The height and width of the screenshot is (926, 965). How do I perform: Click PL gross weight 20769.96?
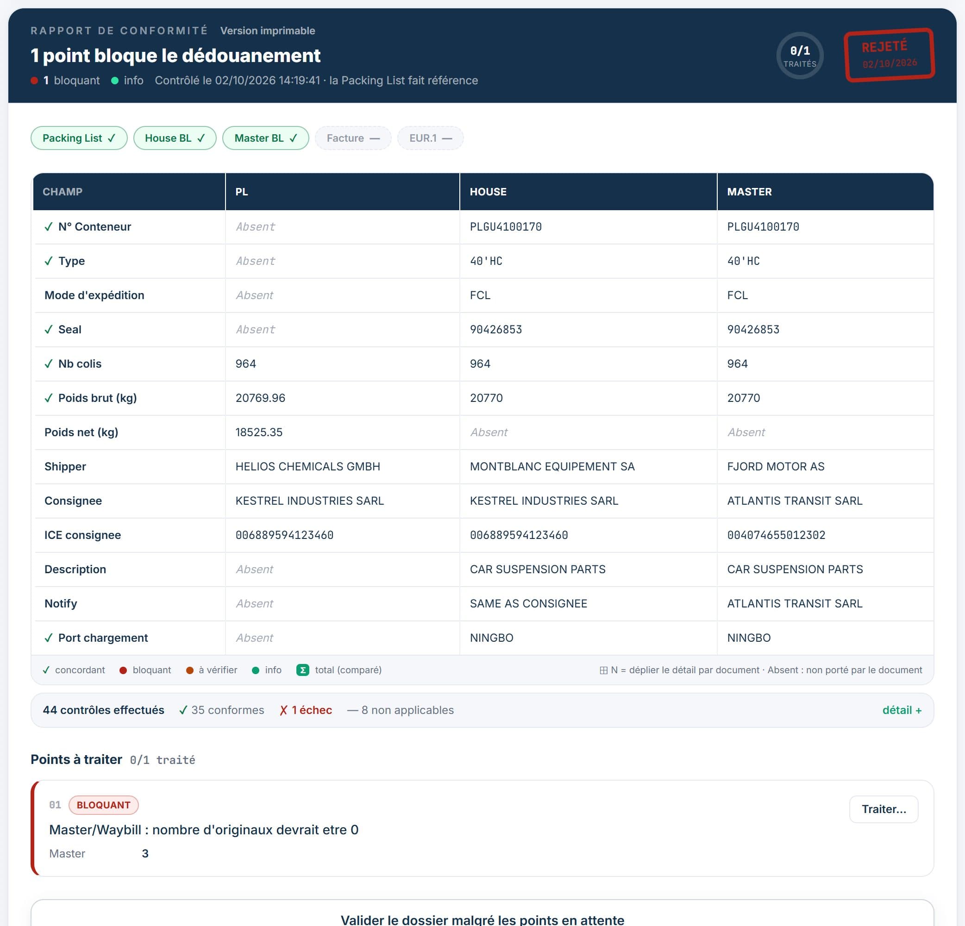[x=260, y=398]
